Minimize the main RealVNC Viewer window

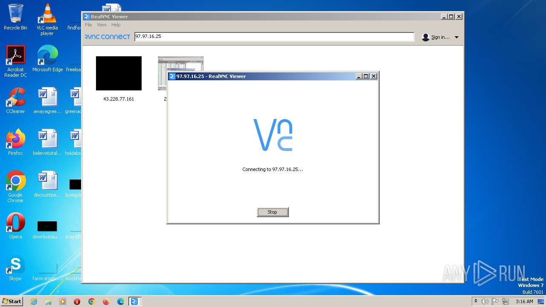444,17
